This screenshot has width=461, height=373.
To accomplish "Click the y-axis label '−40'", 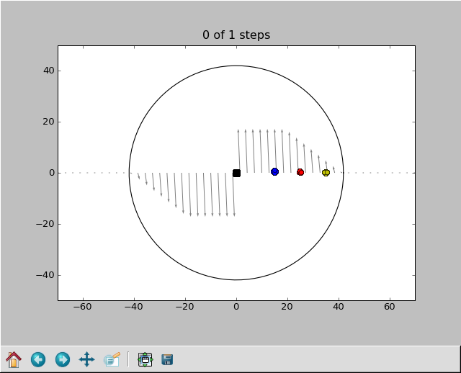I will (x=45, y=275).
